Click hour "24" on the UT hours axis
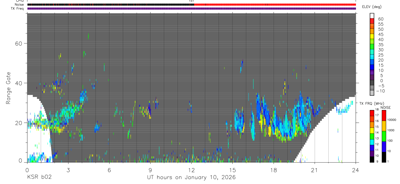 pyautogui.click(x=356, y=170)
